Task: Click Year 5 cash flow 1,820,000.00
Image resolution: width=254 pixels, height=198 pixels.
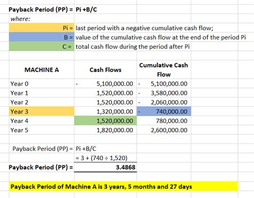Action: tap(106, 130)
